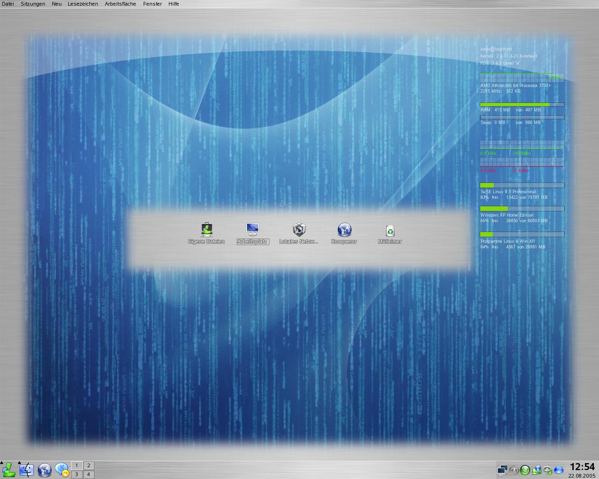
Task: Switch to virtual desktop 1
Action: [77, 465]
